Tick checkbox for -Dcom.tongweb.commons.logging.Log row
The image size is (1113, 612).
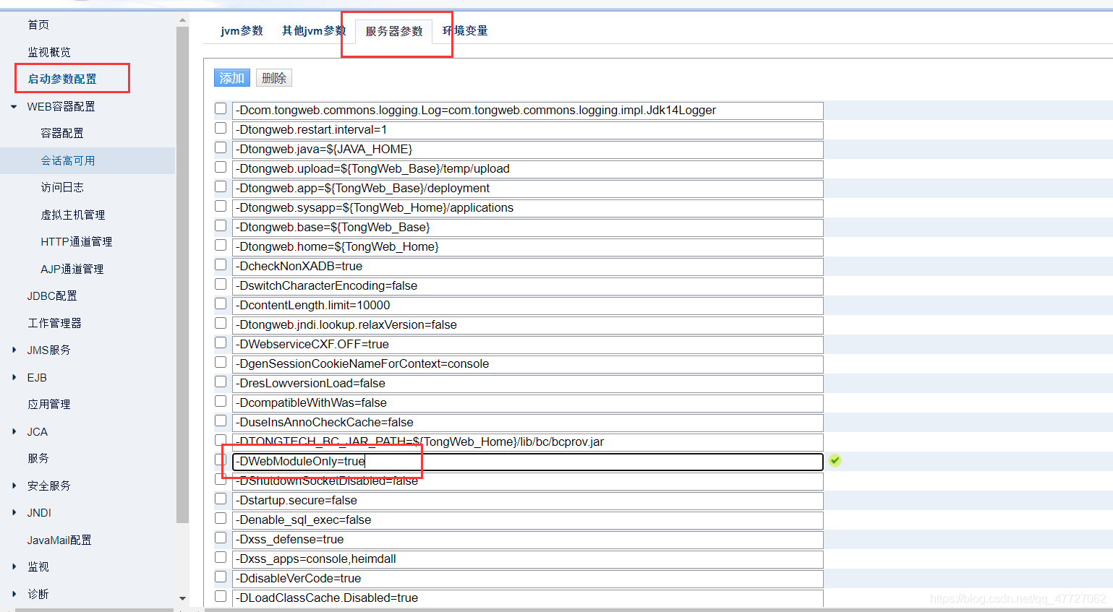(221, 108)
